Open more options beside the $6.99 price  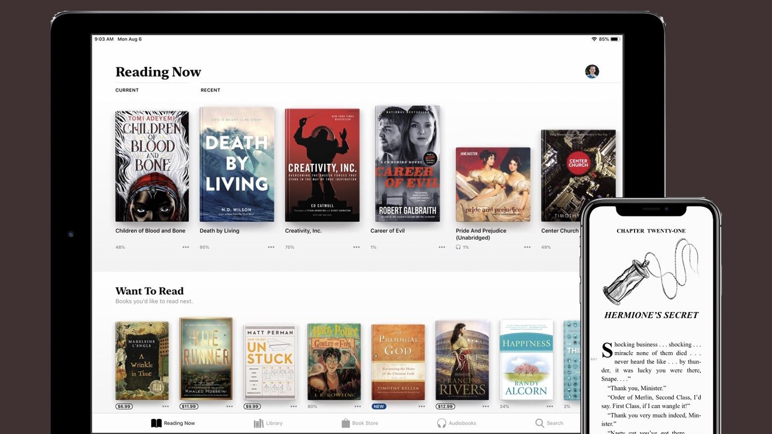[165, 406]
